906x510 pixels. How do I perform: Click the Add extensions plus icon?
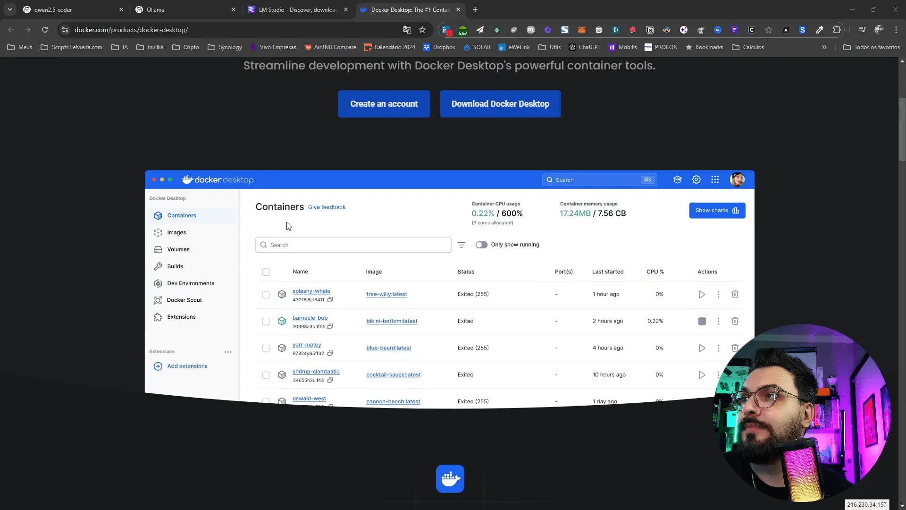click(x=158, y=366)
